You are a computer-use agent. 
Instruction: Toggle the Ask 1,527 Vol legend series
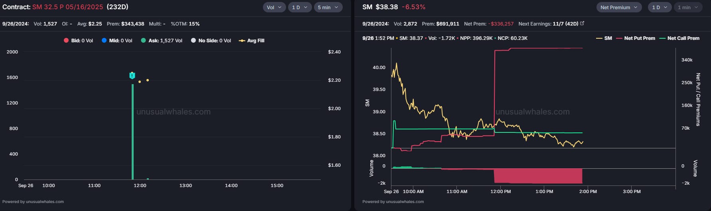(x=162, y=40)
